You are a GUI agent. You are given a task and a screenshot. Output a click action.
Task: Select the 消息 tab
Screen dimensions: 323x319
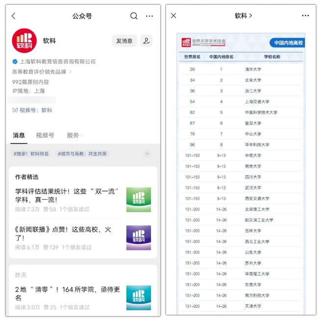point(19,135)
